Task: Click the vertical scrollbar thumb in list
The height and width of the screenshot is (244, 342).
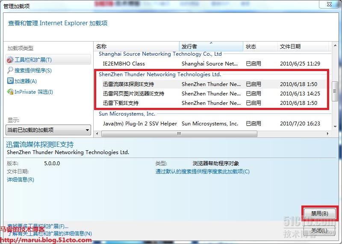Action: (x=335, y=91)
